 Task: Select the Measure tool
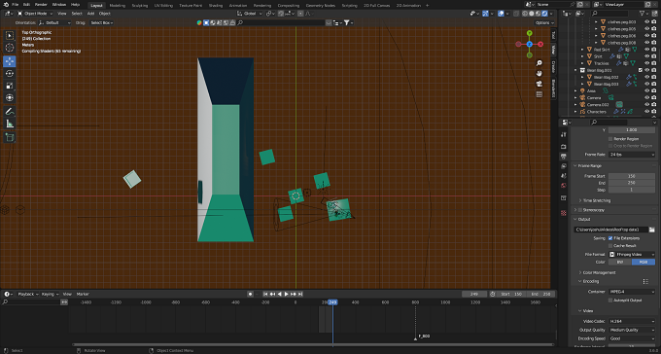coord(10,124)
